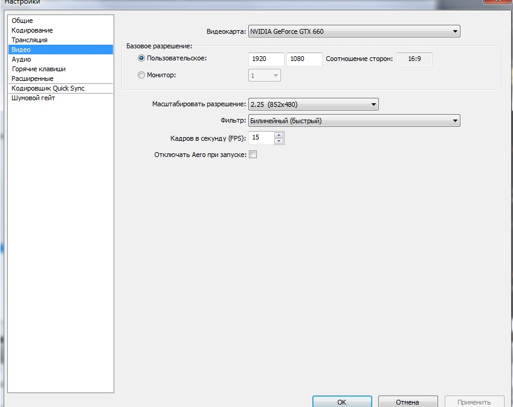Select the Видео settings section
513x407 pixels.
point(60,50)
